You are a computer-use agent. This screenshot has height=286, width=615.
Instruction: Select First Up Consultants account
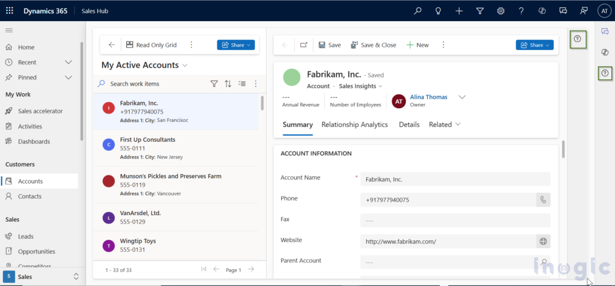pos(176,148)
